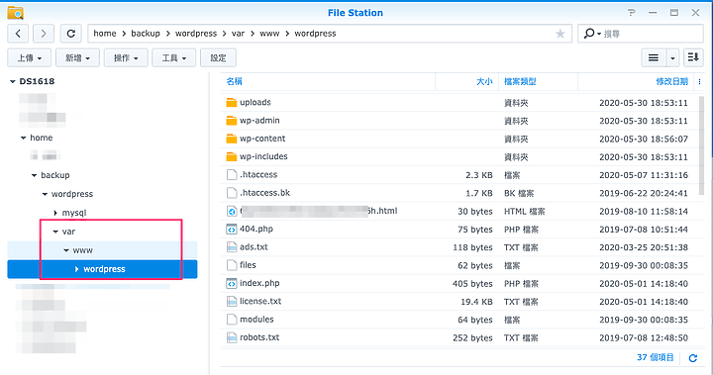Jump to var in the breadcrumb path
This screenshot has height=375, width=713.
(239, 34)
